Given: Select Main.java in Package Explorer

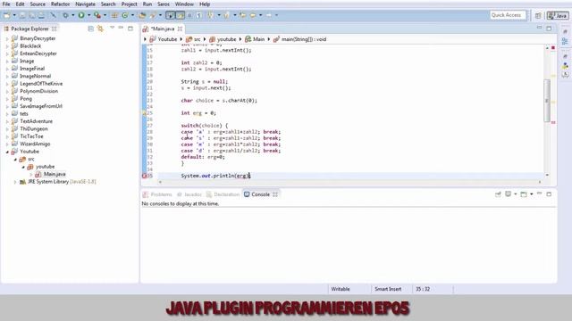Looking at the screenshot, I should click(x=55, y=174).
